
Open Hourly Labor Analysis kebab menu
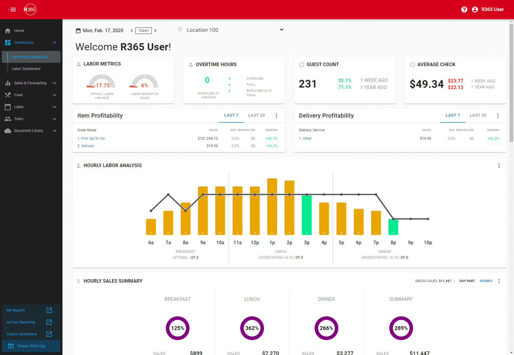tap(499, 165)
